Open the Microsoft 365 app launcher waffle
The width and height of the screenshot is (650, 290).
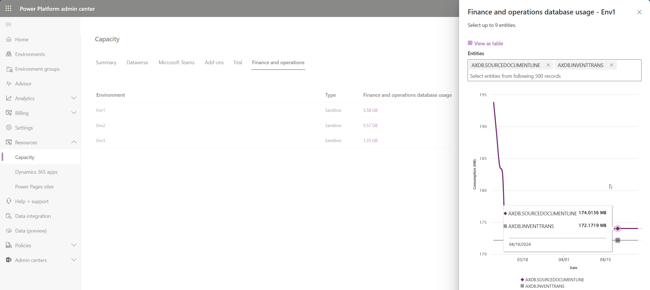[x=8, y=8]
